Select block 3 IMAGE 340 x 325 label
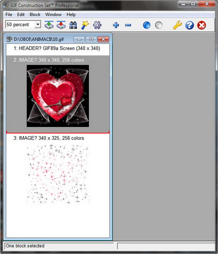The height and width of the screenshot is (254, 218). pyautogui.click(x=49, y=138)
